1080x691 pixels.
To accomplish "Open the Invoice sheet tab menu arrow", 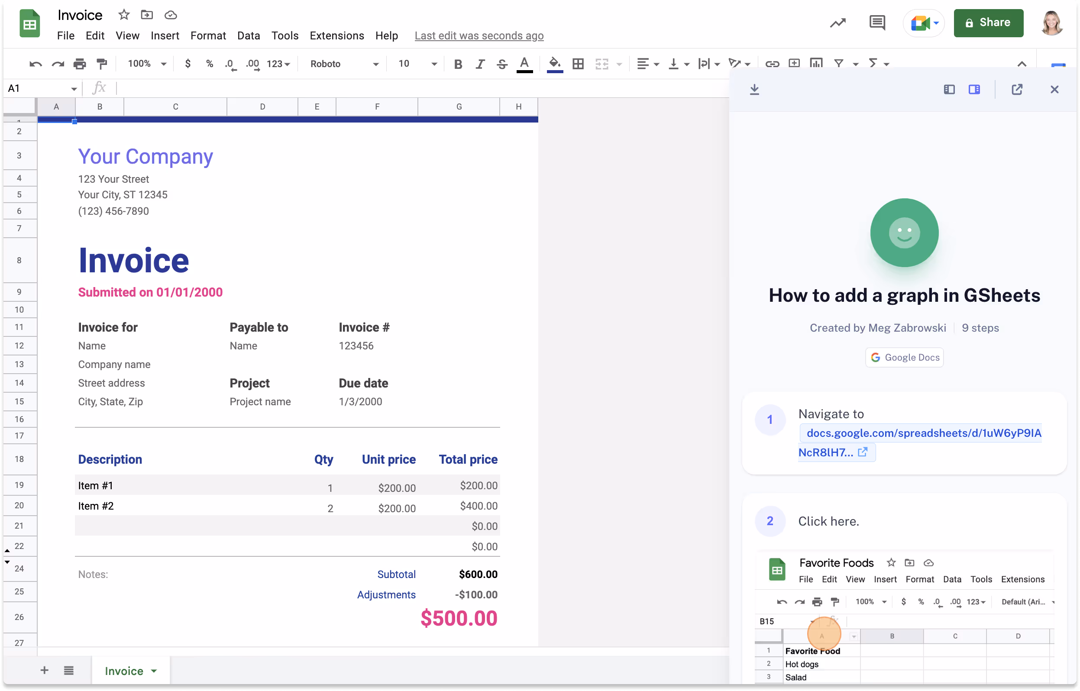I will [x=154, y=671].
